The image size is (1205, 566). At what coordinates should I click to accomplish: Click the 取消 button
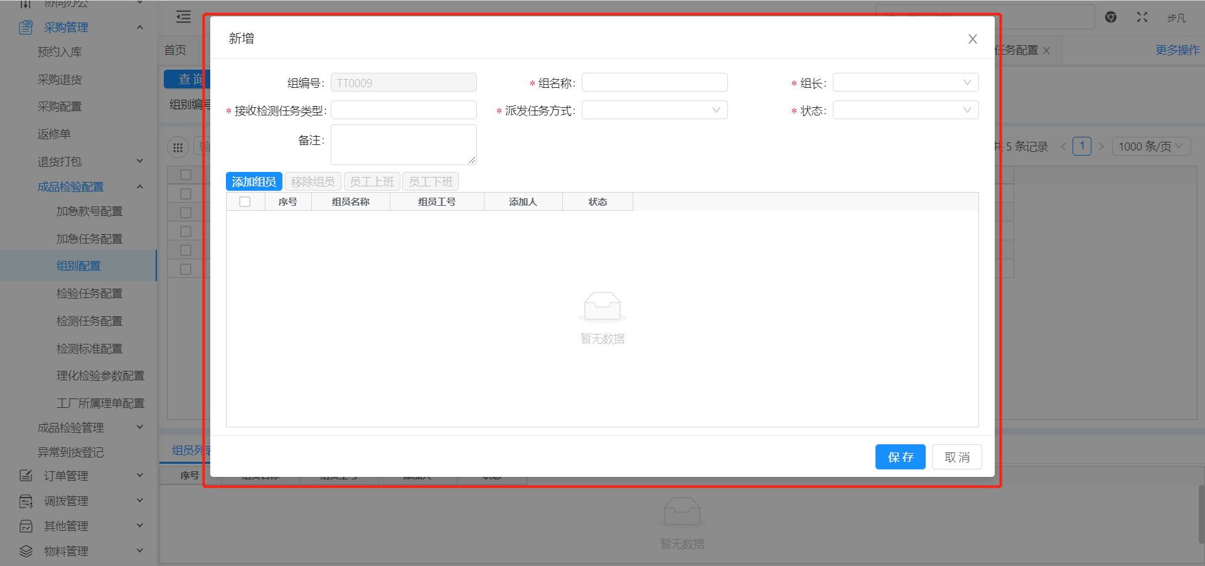coord(956,457)
